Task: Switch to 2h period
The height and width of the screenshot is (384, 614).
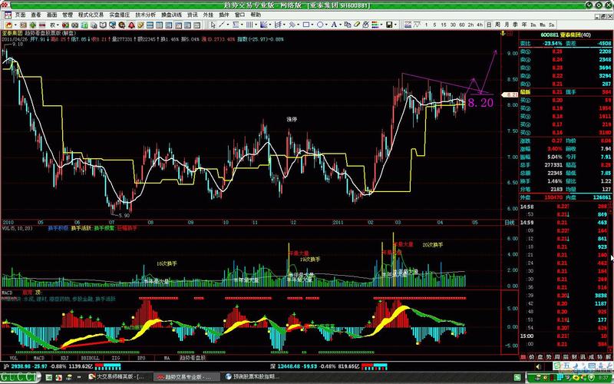Action: click(x=470, y=25)
